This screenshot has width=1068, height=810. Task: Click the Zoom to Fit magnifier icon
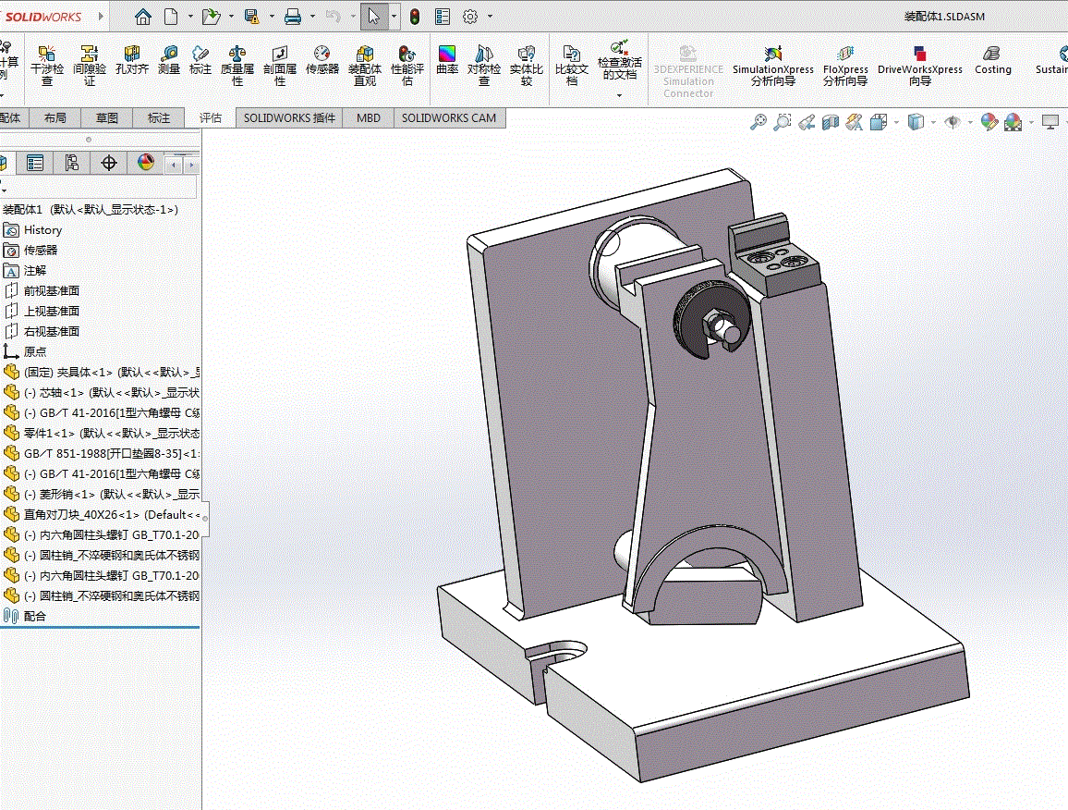759,122
